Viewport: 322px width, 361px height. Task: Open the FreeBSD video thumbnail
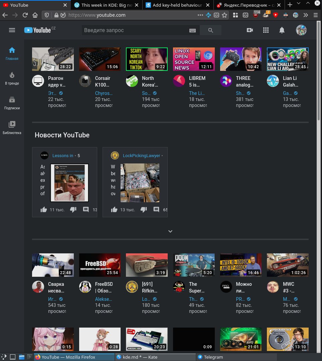(x=100, y=265)
